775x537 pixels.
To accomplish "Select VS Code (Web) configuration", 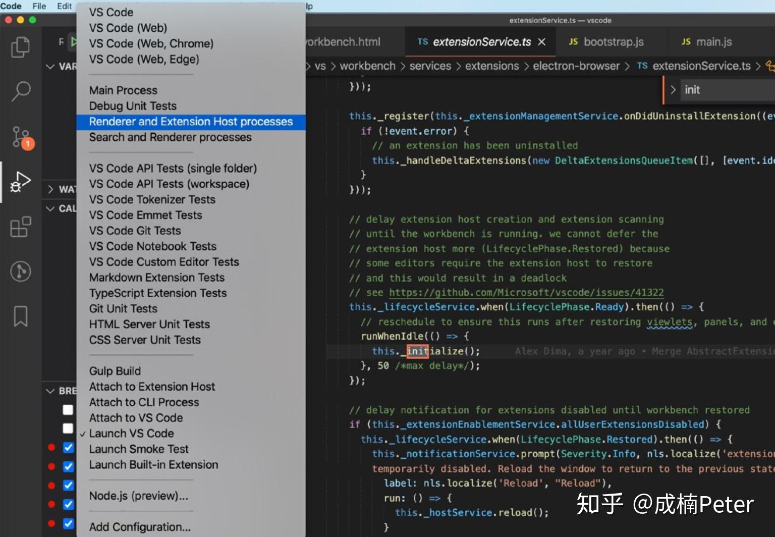I will click(x=191, y=28).
